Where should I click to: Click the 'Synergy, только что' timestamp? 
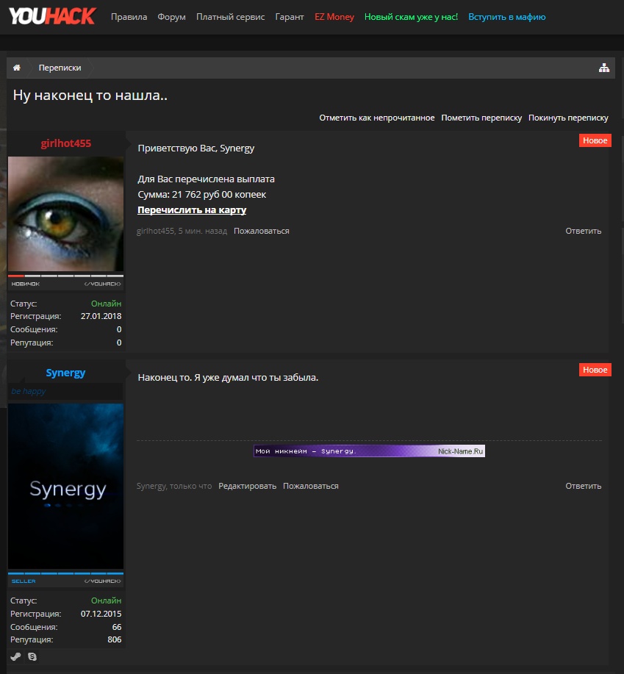coord(174,486)
